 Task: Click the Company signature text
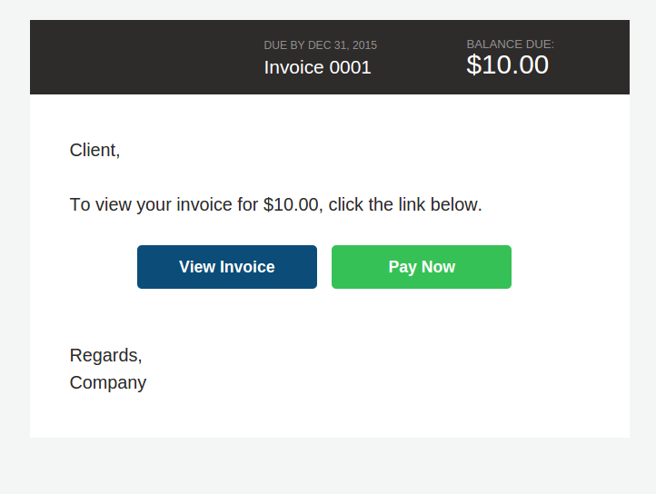(108, 382)
